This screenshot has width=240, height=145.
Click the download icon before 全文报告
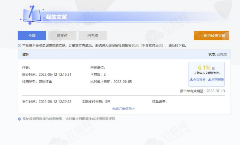191,80
